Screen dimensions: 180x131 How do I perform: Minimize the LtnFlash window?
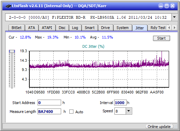[x=161, y=6]
